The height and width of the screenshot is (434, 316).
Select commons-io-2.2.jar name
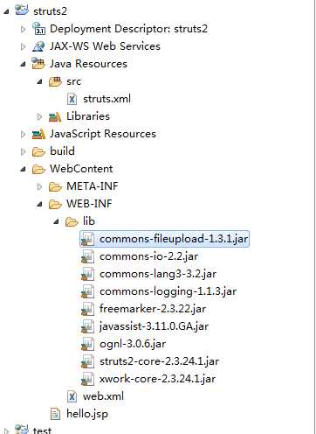pos(148,256)
